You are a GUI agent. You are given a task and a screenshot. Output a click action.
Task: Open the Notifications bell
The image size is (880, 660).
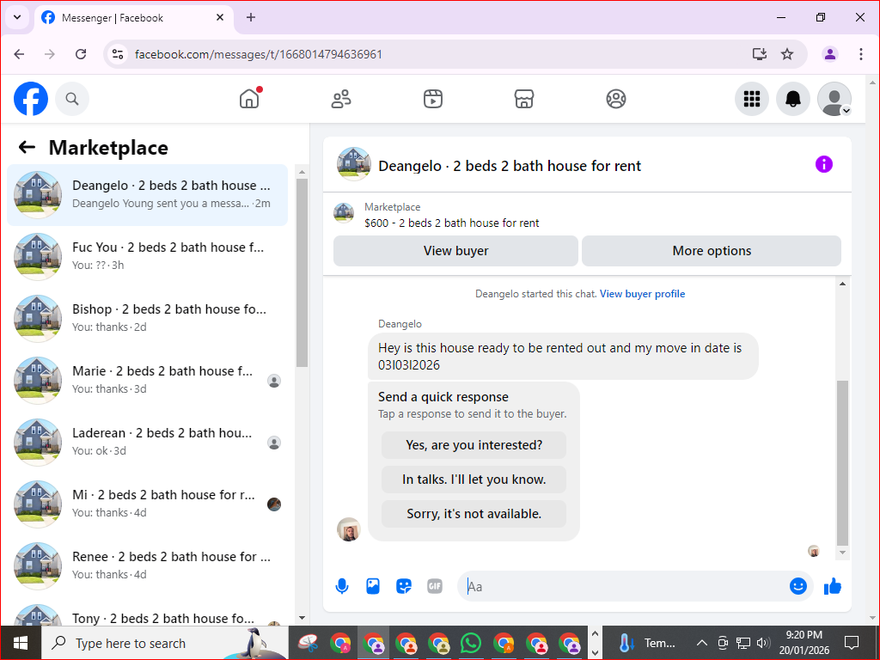pos(792,99)
